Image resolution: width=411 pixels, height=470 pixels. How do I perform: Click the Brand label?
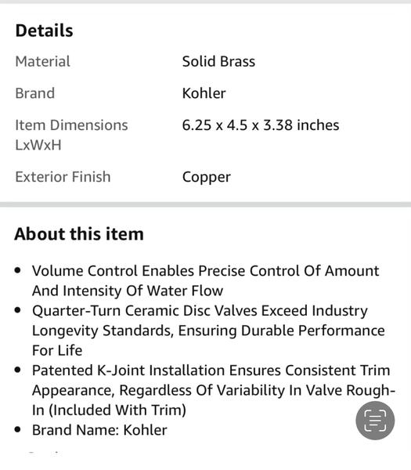[x=35, y=93]
